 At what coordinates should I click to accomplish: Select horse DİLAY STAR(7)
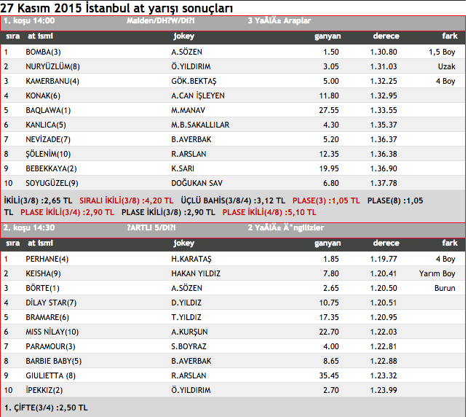click(51, 303)
